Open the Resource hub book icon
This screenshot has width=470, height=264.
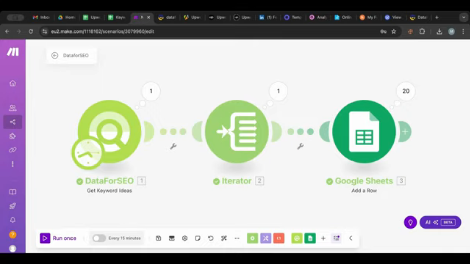(13, 192)
